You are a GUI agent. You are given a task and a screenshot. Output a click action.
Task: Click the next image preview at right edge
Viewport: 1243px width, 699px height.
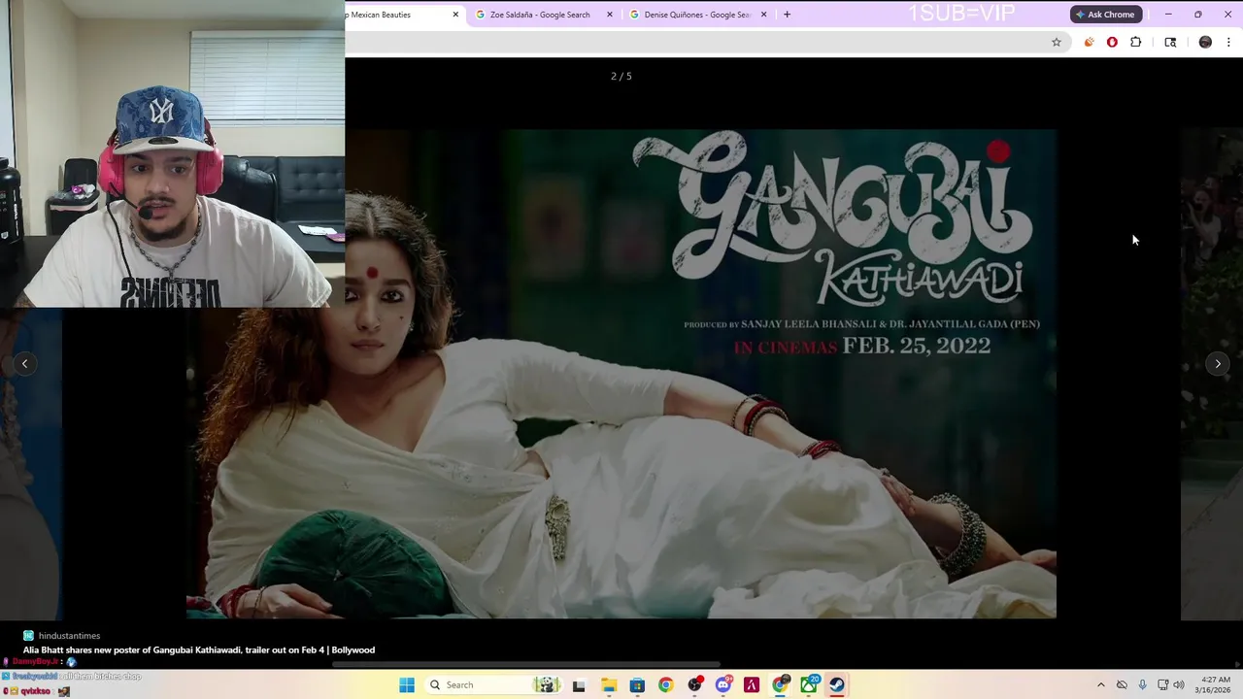[1212, 374]
